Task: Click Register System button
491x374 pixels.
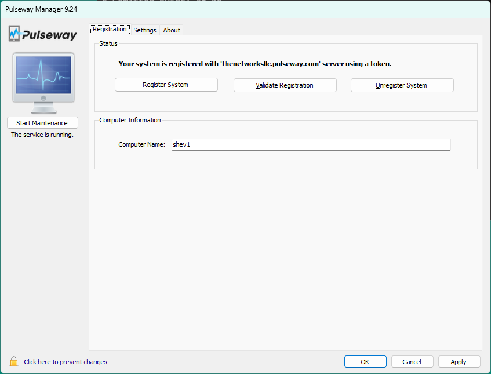Action: 166,85
